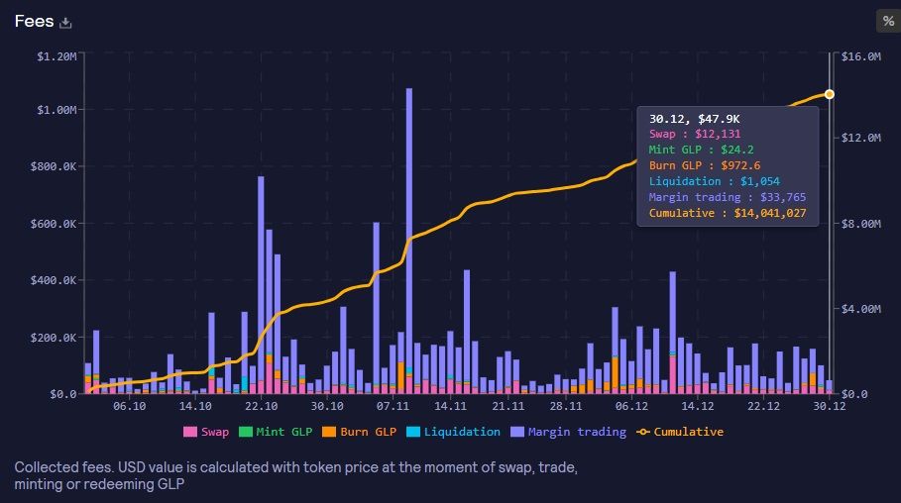Toggle the percentage view button
Image resolution: width=901 pixels, height=503 pixels.
click(886, 22)
